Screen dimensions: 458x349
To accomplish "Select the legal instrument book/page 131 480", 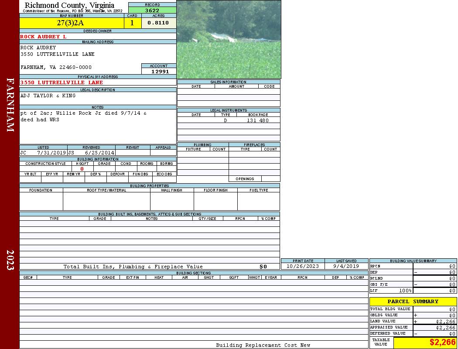I will (x=258, y=120).
